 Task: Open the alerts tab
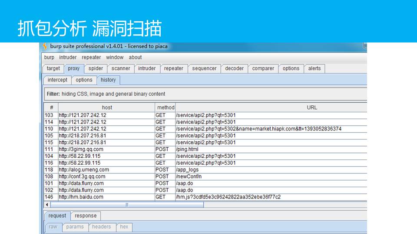tap(314, 68)
